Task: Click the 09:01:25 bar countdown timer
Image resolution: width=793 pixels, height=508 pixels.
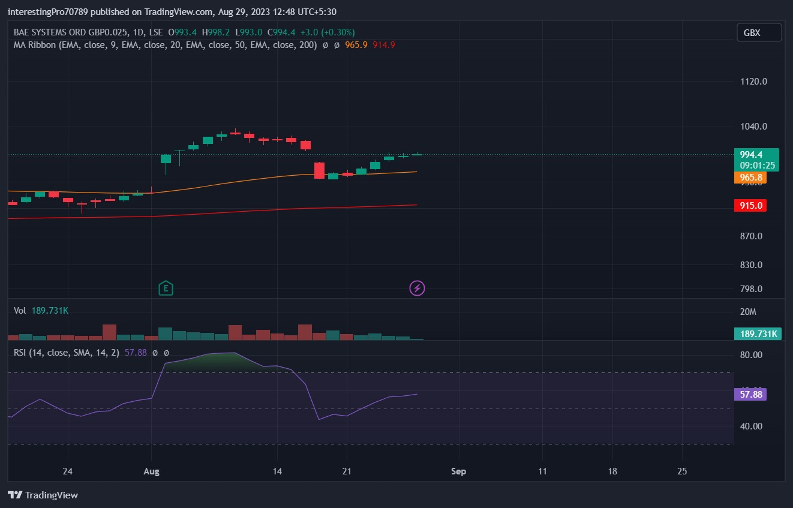Action: [757, 166]
